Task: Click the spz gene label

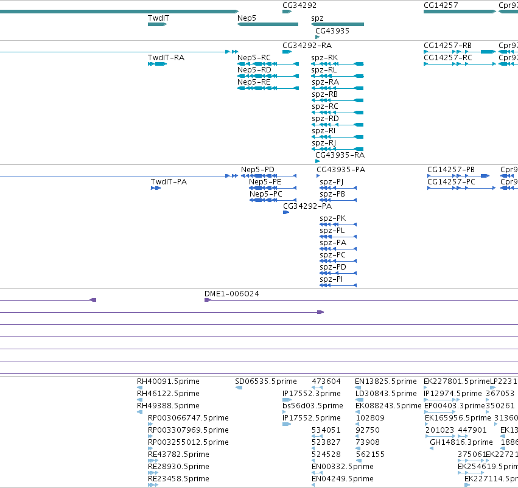Action: 317,18
